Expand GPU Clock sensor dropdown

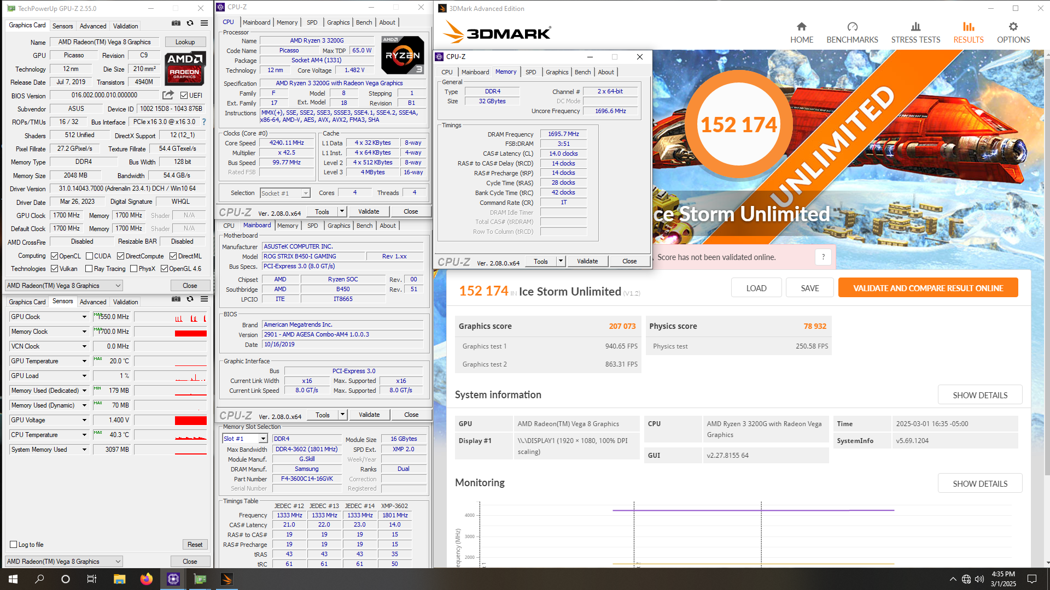(84, 317)
